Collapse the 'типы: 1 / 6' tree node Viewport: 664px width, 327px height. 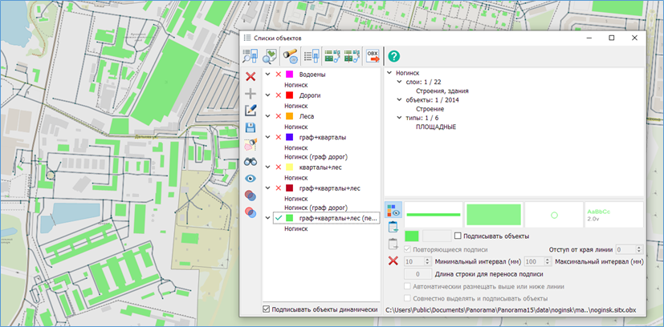[400, 118]
